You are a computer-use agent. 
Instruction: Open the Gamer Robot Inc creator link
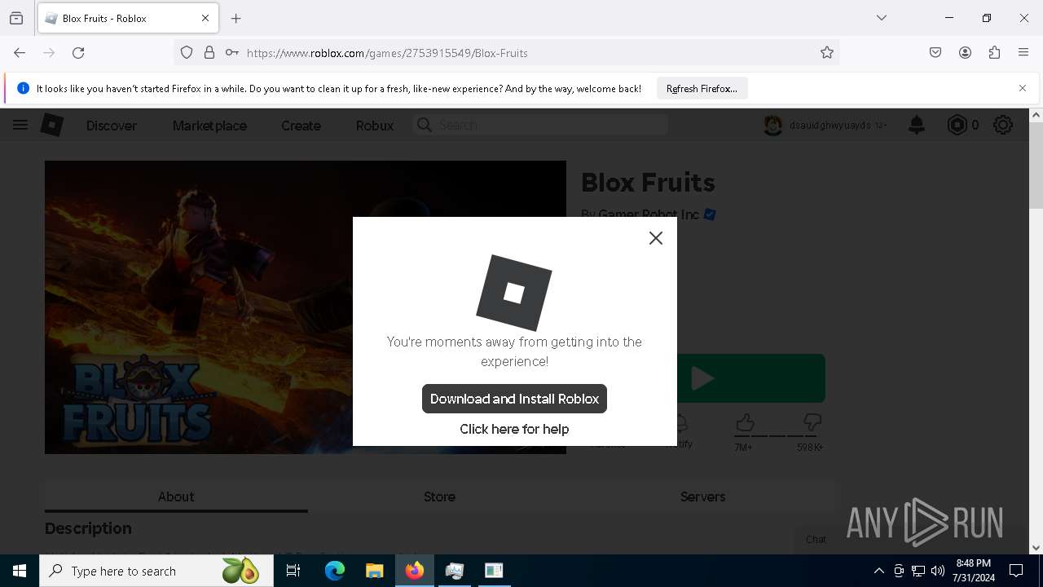click(649, 214)
